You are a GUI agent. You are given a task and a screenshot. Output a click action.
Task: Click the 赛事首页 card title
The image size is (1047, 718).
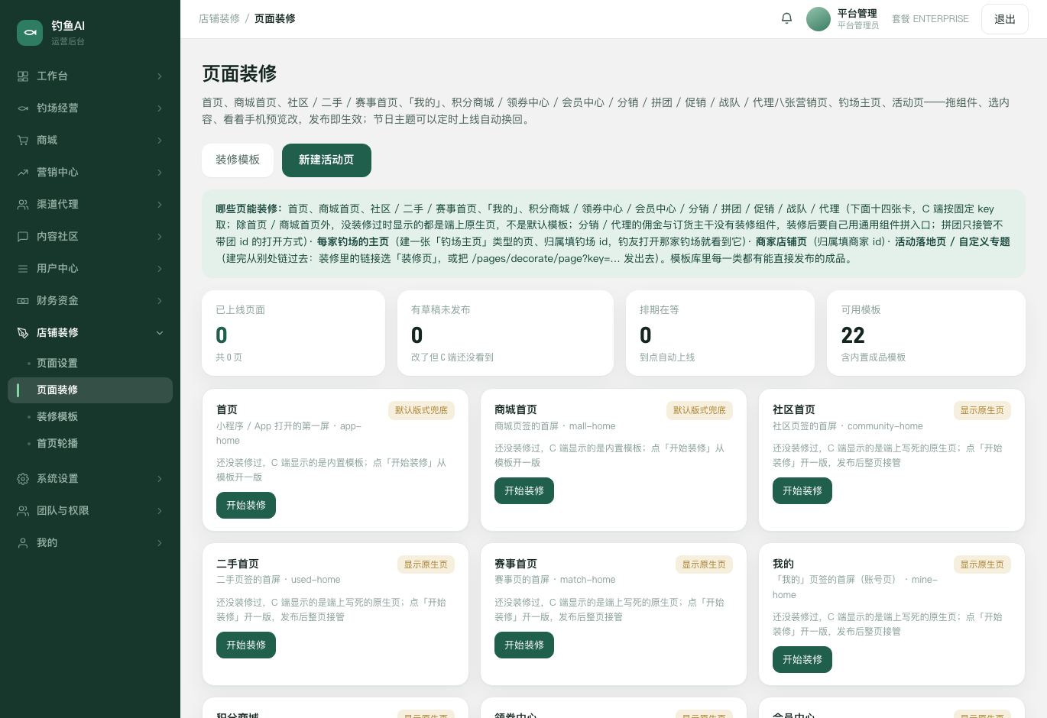tap(516, 564)
